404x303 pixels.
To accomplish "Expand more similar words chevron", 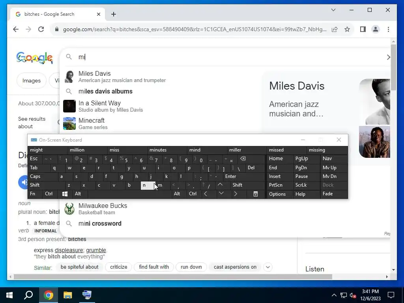I will pos(268,267).
